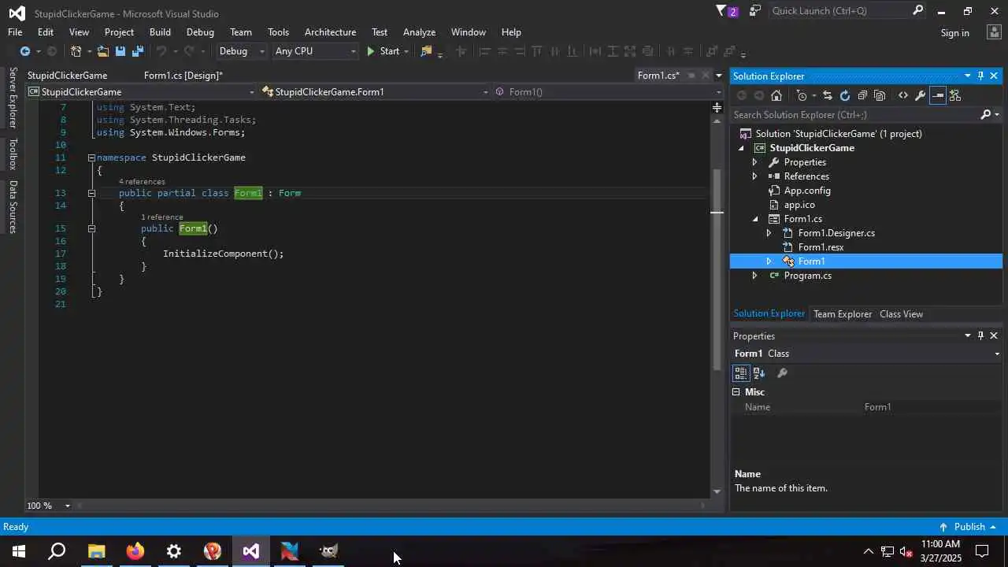The height and width of the screenshot is (567, 1008).
Task: Click the Property Pages wrench in Properties panel
Action: (x=782, y=373)
